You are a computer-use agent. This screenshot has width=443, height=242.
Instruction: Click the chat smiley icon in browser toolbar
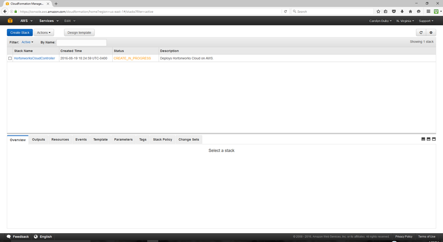(419, 12)
